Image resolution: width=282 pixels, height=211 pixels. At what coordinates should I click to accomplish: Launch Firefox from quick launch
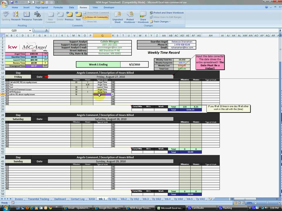click(27, 208)
